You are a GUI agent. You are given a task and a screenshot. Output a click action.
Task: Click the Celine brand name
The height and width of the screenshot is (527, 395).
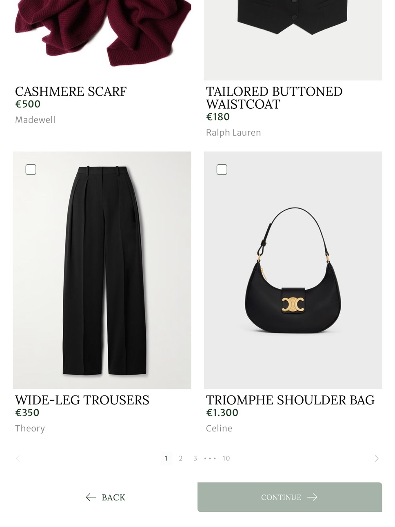(x=219, y=428)
